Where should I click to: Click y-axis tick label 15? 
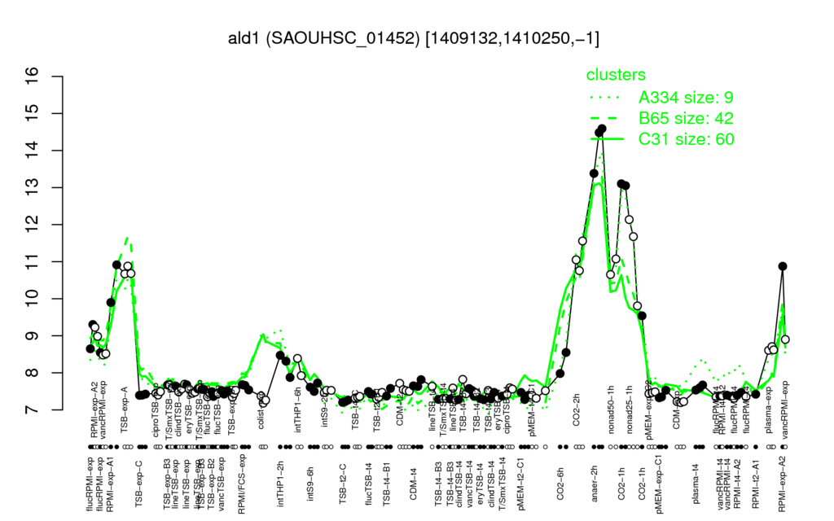coord(33,113)
